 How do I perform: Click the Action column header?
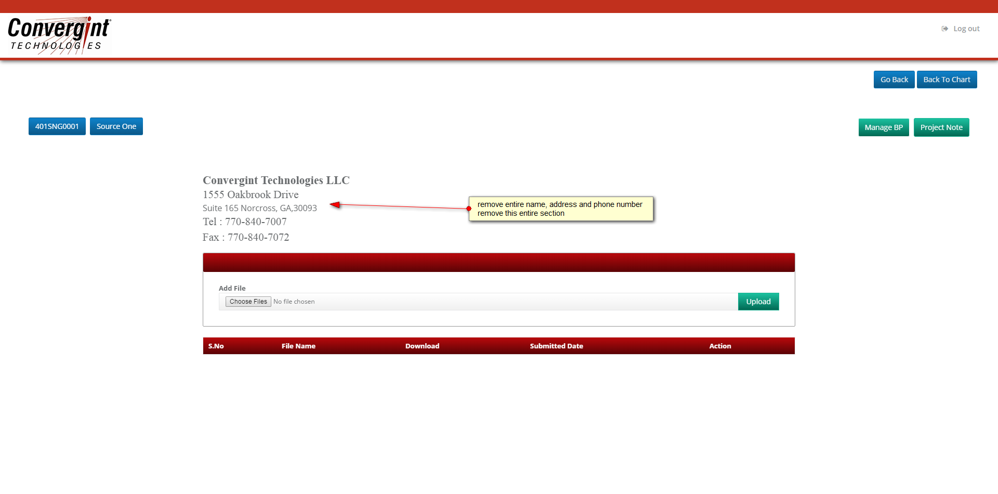pos(720,346)
